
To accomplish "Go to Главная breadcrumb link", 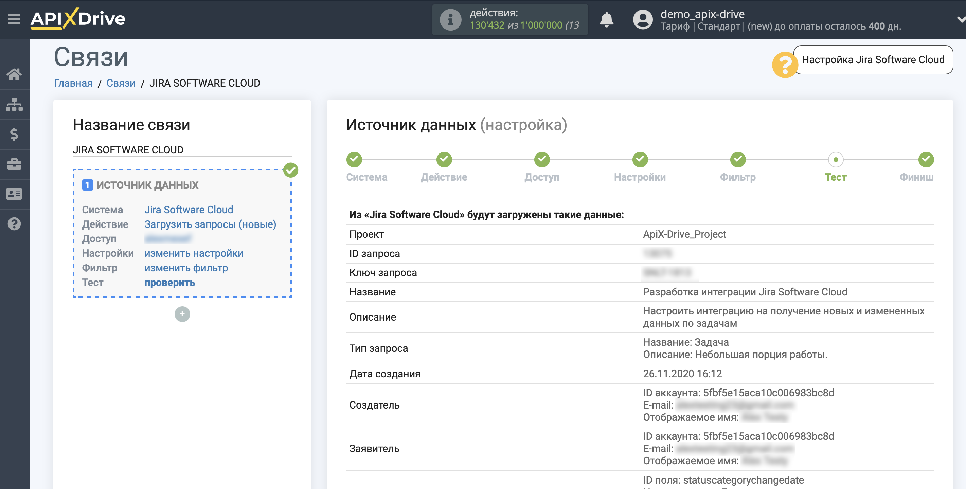I will coord(73,83).
